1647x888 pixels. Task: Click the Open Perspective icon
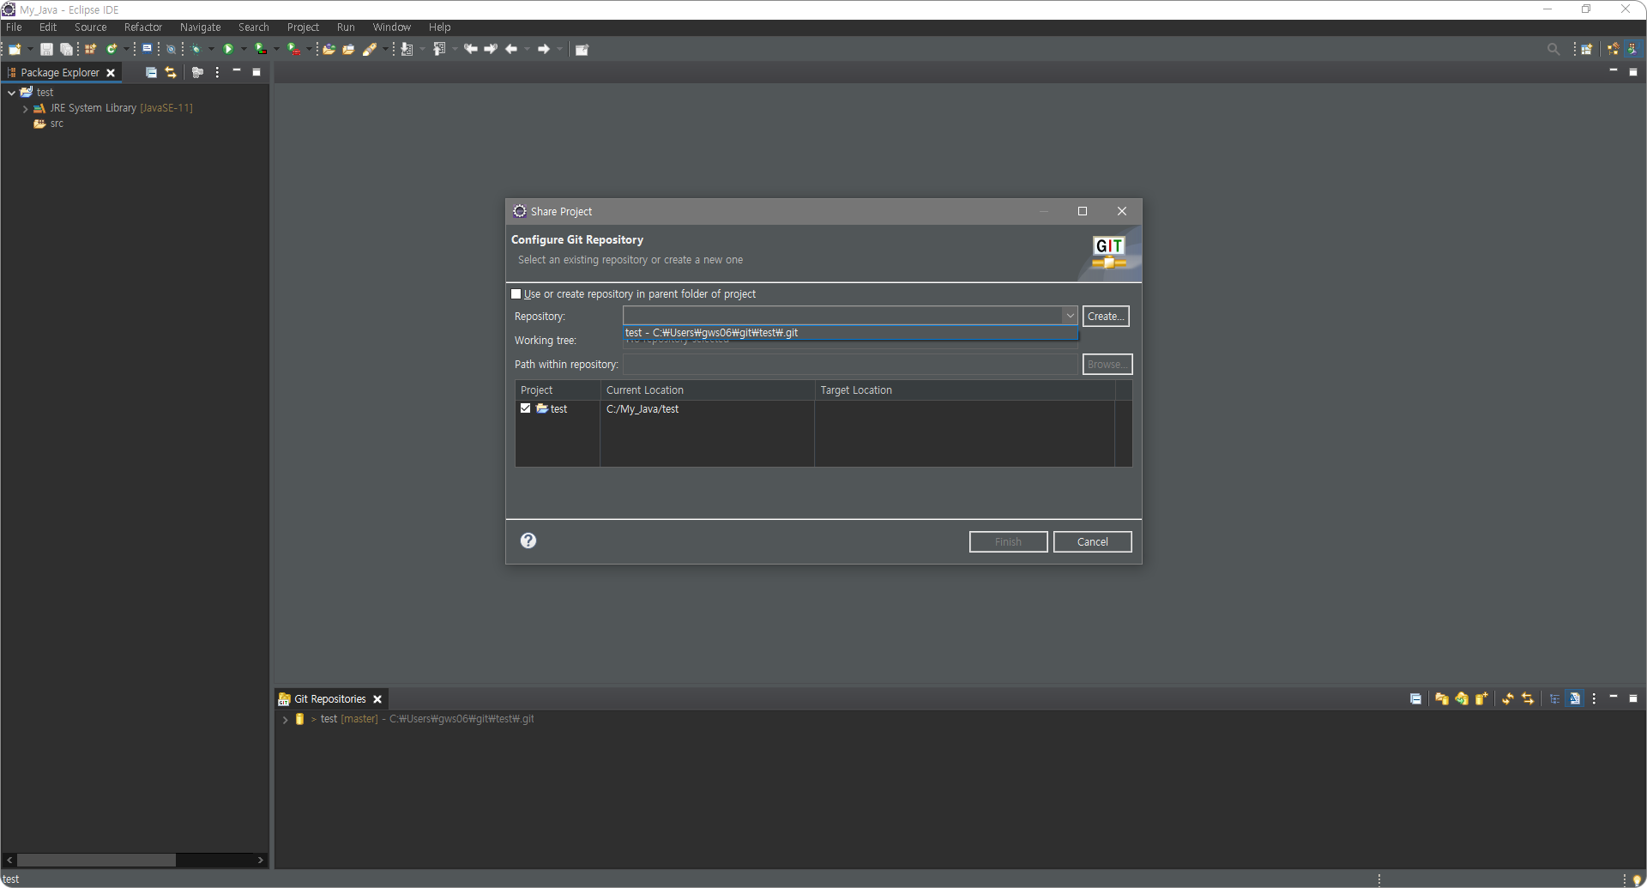(1587, 50)
